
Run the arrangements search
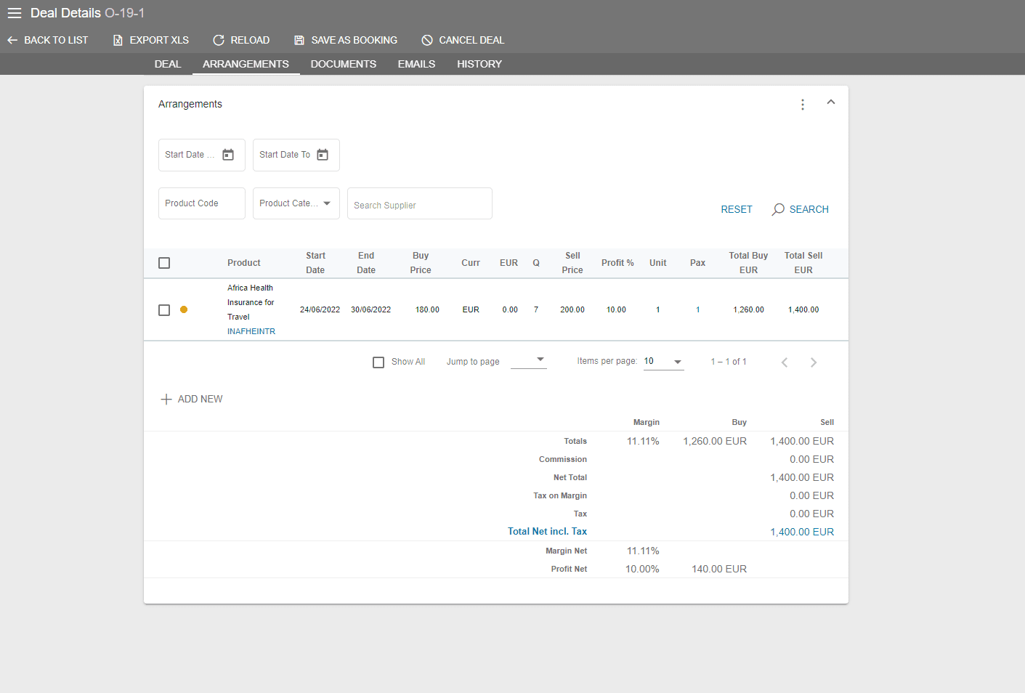click(800, 209)
